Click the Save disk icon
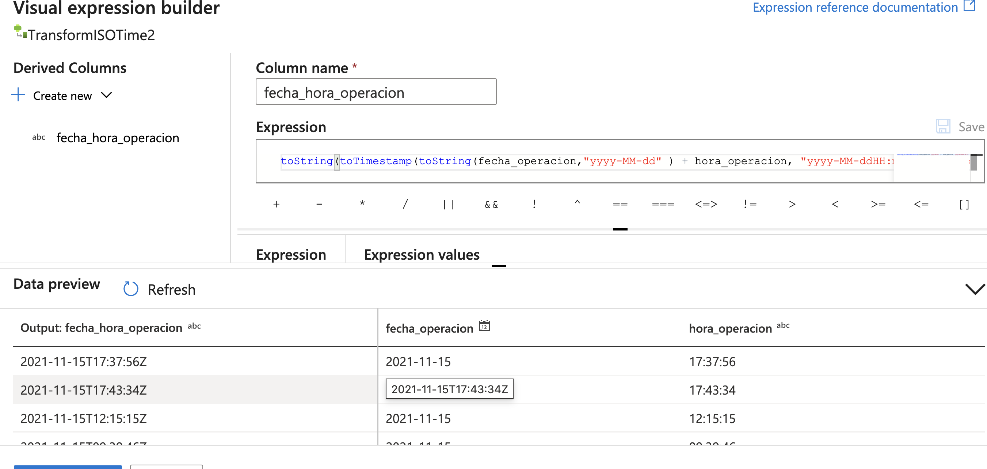This screenshot has height=469, width=987. click(942, 127)
